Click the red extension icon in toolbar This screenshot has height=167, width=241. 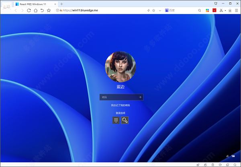tap(214, 10)
